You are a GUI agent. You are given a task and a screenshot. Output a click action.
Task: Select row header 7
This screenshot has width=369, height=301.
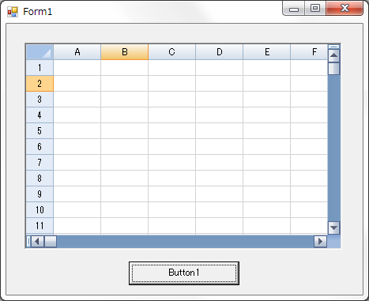coord(40,163)
